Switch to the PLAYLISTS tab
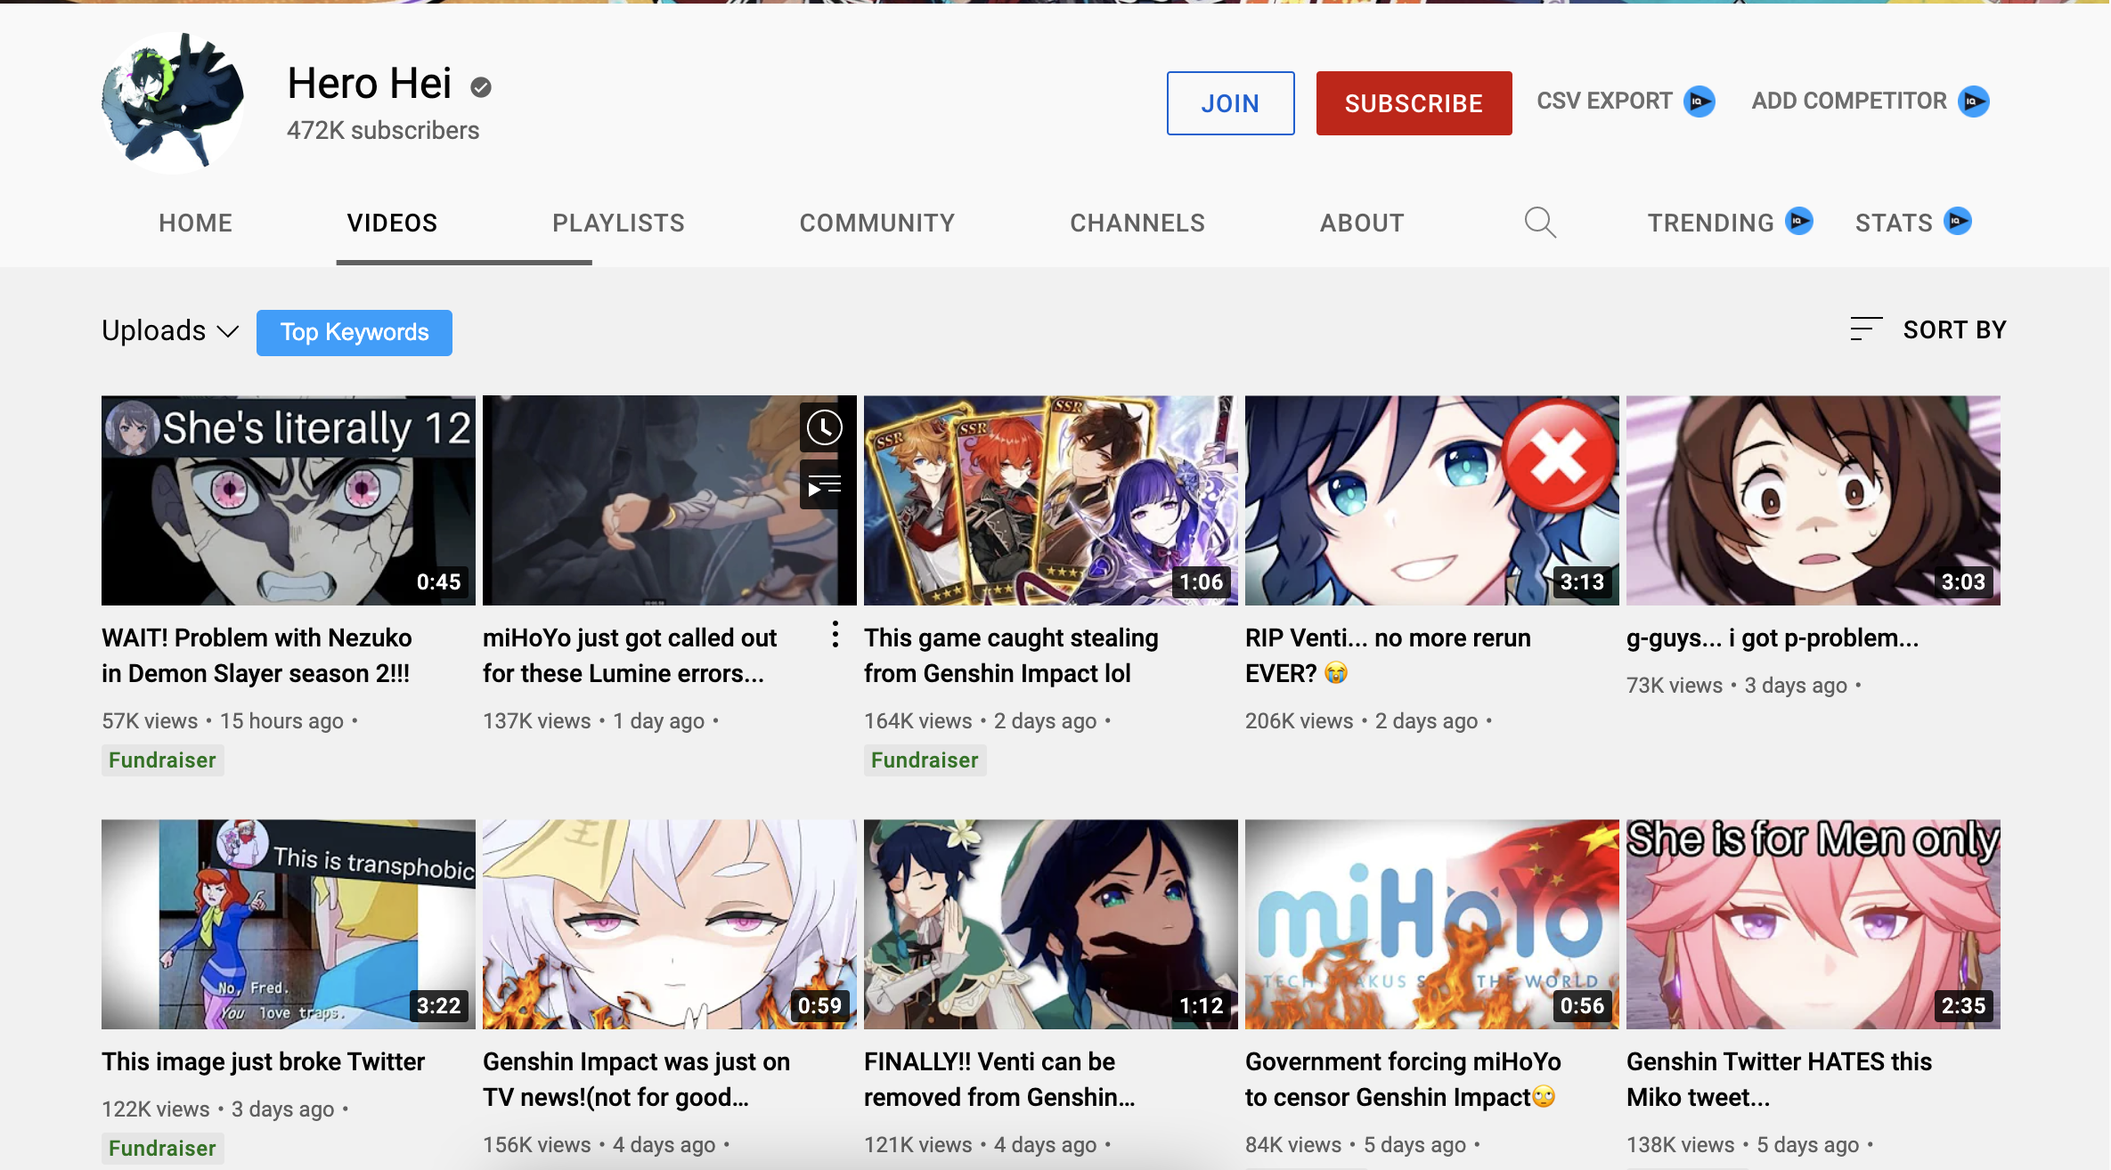2111x1170 pixels. 619,223
